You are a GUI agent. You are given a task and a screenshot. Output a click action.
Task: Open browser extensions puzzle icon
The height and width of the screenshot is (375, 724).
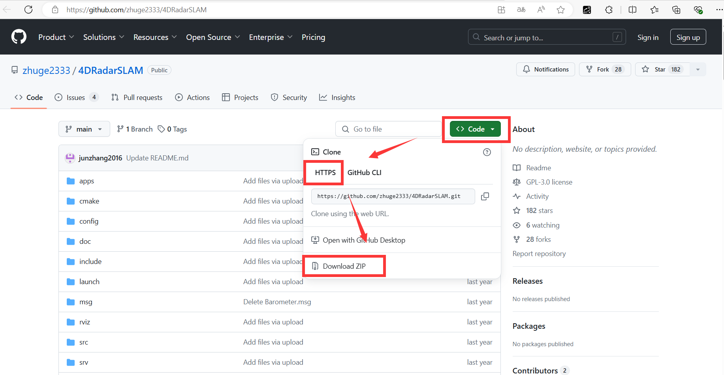pyautogui.click(x=609, y=10)
